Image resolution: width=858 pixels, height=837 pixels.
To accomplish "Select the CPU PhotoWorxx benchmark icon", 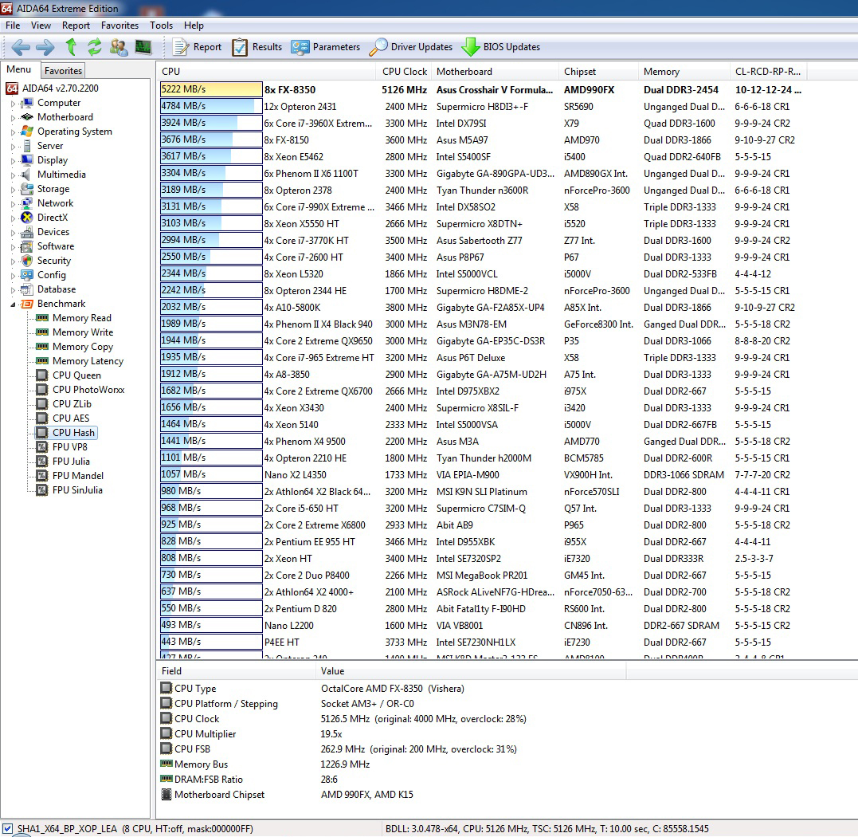I will coord(42,389).
